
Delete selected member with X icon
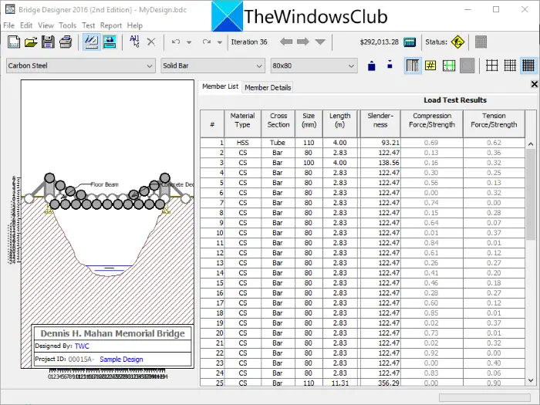point(151,42)
